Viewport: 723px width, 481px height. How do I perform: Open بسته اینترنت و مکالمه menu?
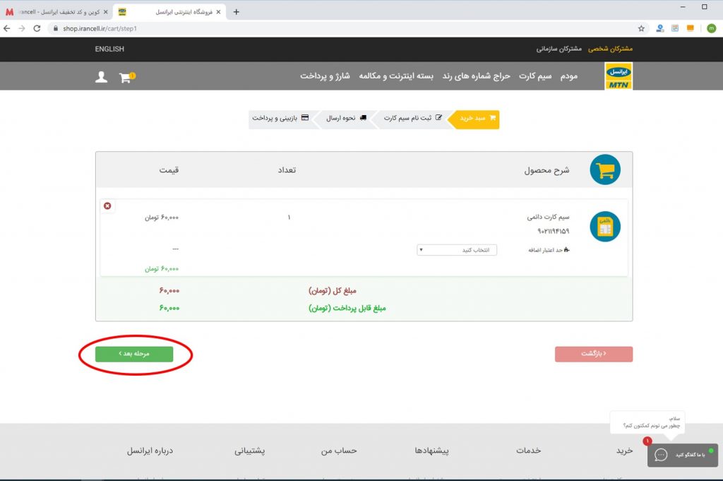pos(396,76)
